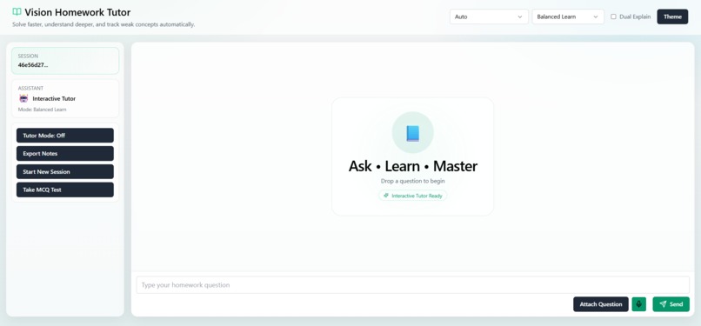Click the Vision Homework Tutor title
701x326 pixels.
point(77,12)
